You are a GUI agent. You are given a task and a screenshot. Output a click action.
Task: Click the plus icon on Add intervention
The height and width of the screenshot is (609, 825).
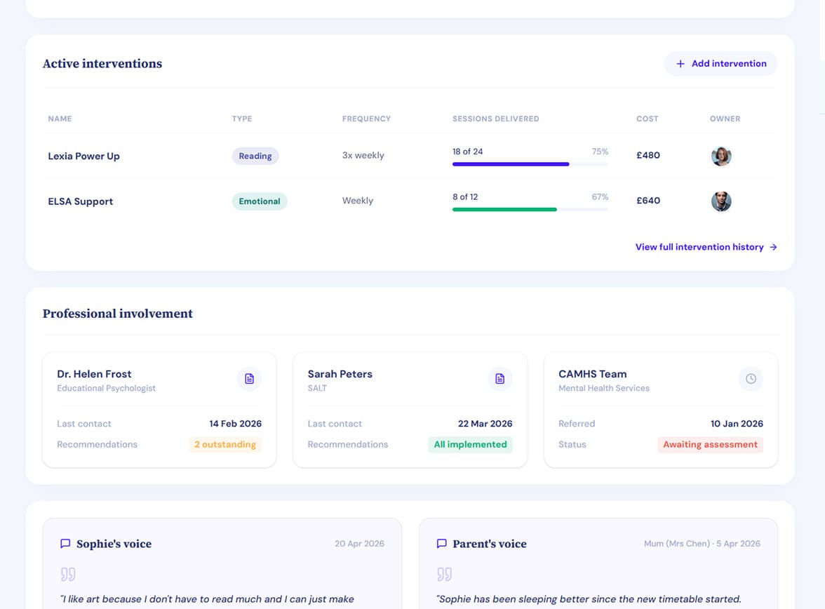[x=680, y=64]
